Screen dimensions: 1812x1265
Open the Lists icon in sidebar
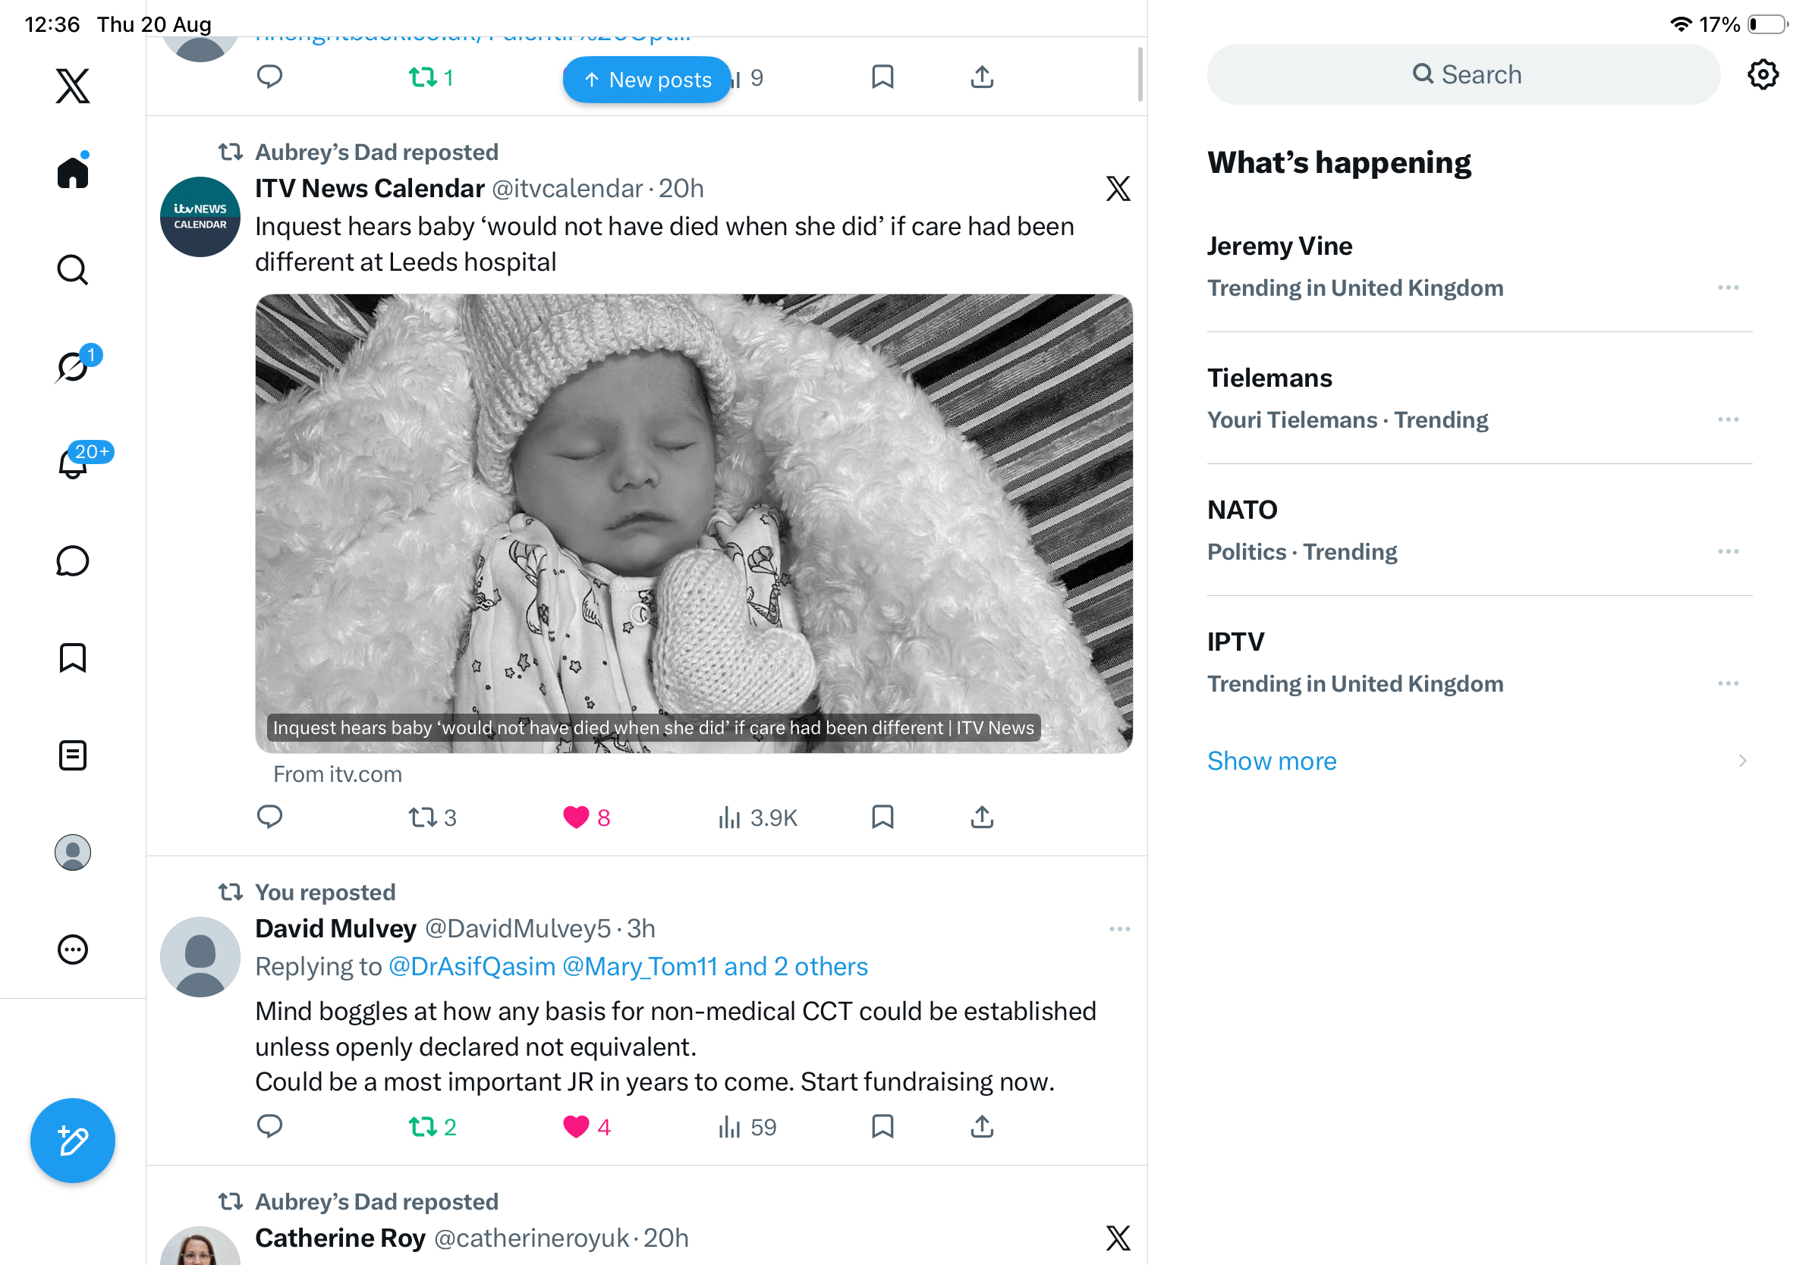pos(73,755)
